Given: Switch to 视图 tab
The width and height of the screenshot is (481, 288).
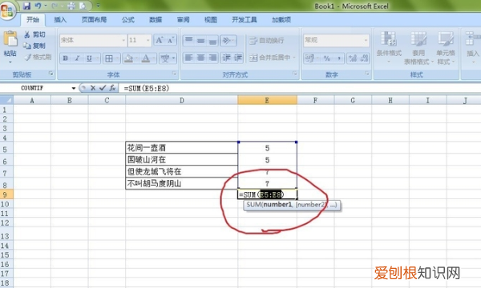Looking at the screenshot, I should click(x=211, y=20).
